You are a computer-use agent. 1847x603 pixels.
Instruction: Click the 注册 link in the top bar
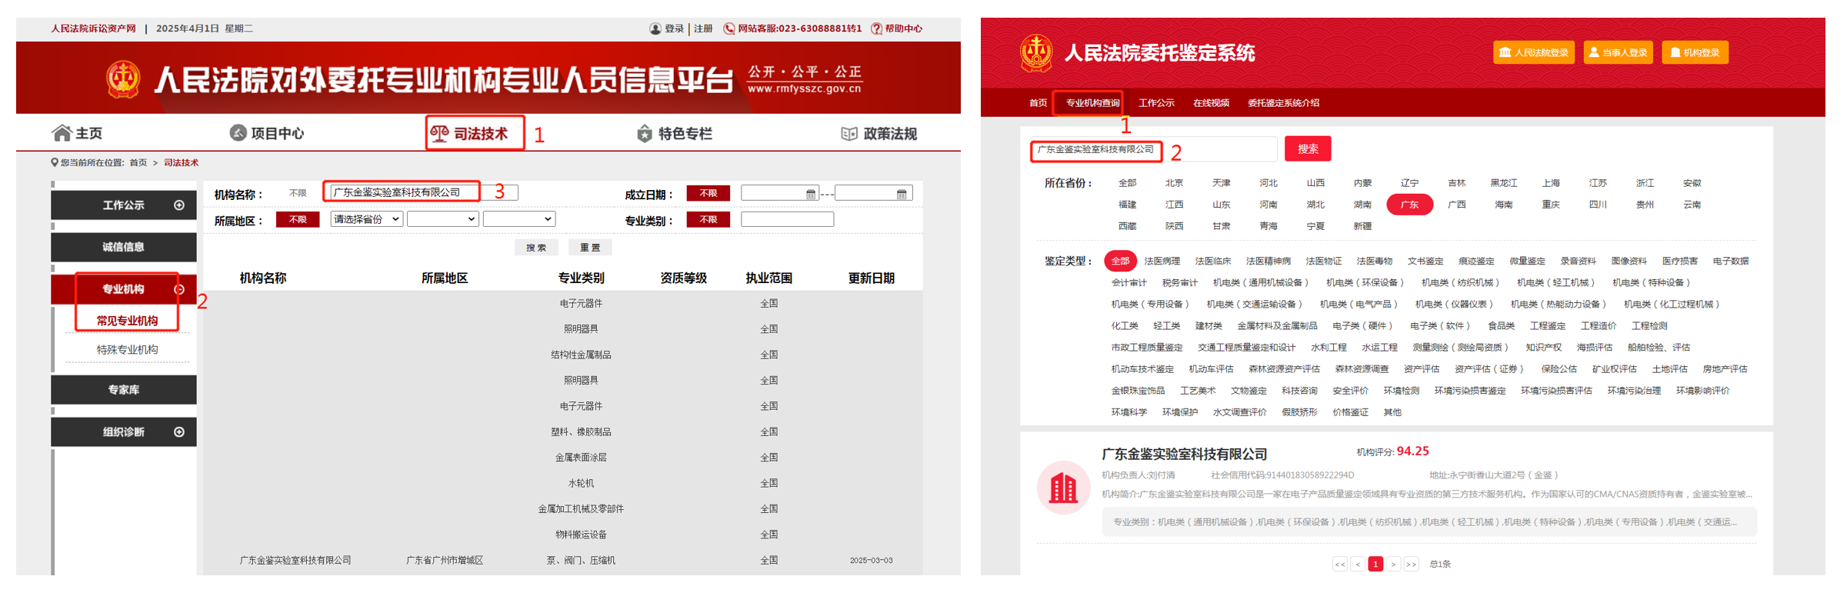[x=703, y=28]
